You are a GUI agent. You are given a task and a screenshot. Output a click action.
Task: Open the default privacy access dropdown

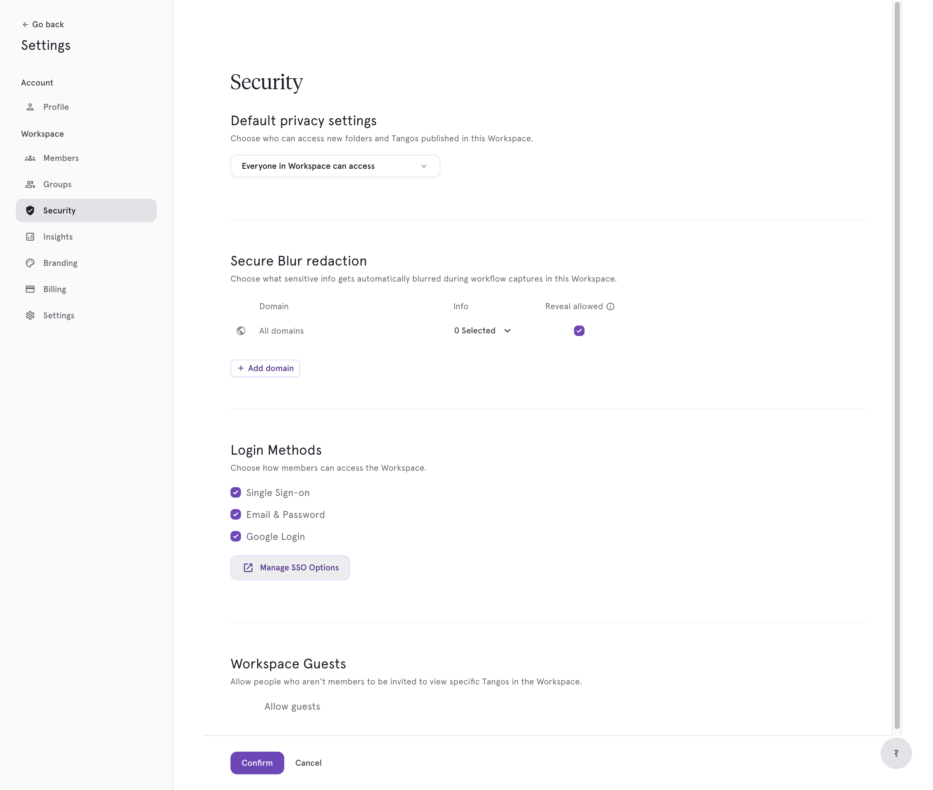point(335,166)
